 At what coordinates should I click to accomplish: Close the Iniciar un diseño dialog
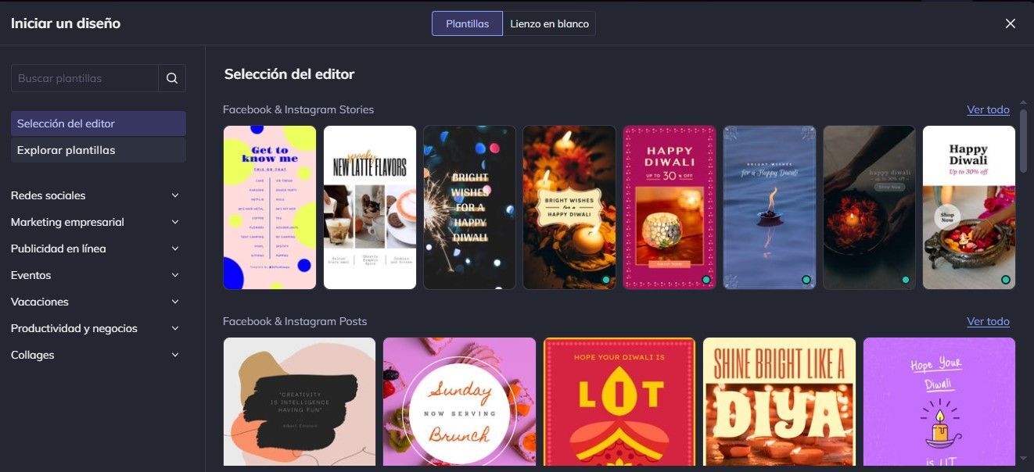[1010, 23]
